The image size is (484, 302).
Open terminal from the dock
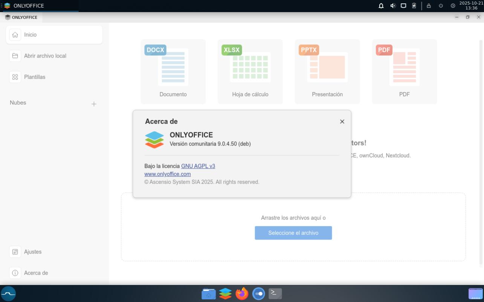275,293
